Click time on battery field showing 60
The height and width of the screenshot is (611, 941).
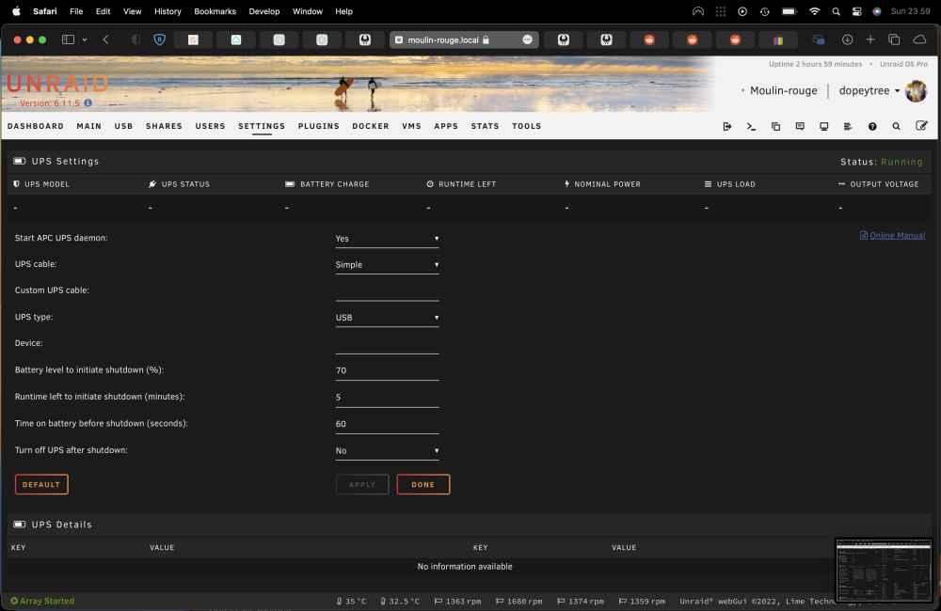pyautogui.click(x=387, y=425)
